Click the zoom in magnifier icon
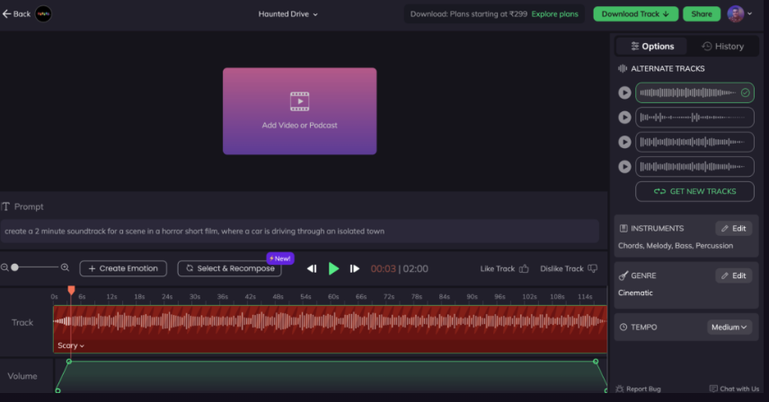 click(65, 267)
